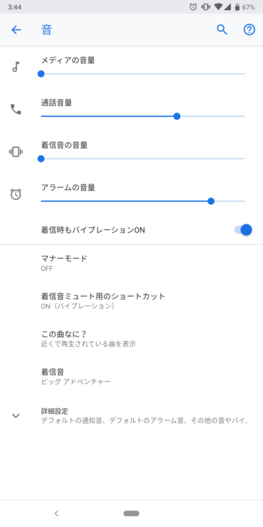The width and height of the screenshot is (263, 527).
Task: Click the アラームの音量 slider handle
Action: coord(210,201)
